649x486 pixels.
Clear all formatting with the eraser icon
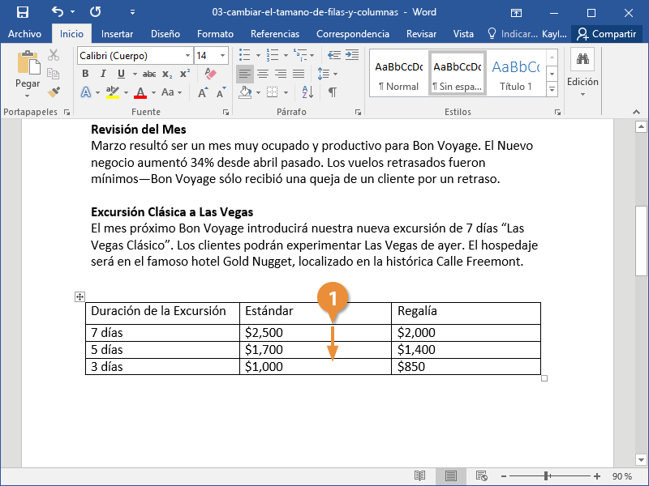[x=210, y=74]
